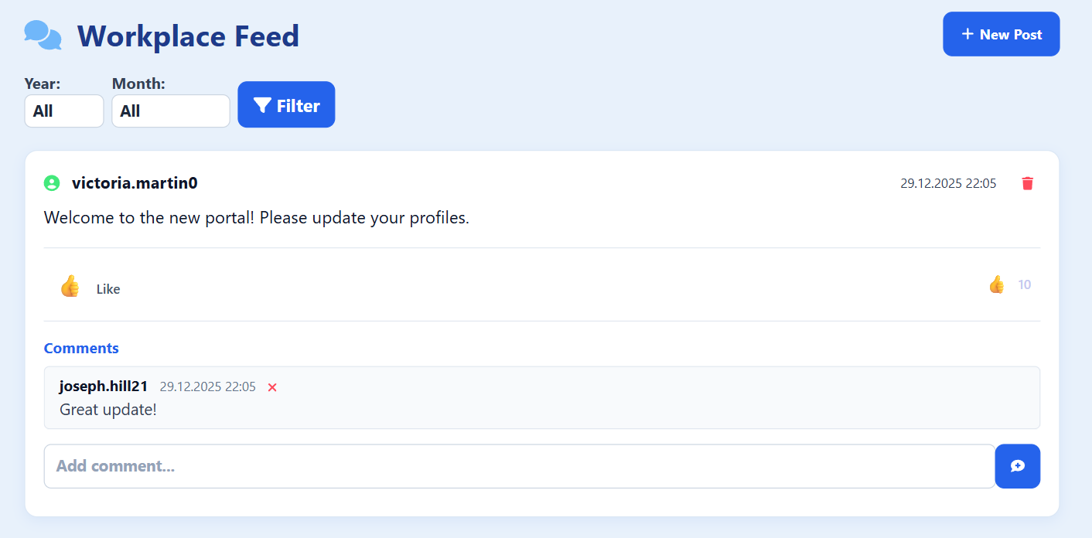Open the Year dropdown
Viewport: 1092px width, 538px height.
pos(64,111)
